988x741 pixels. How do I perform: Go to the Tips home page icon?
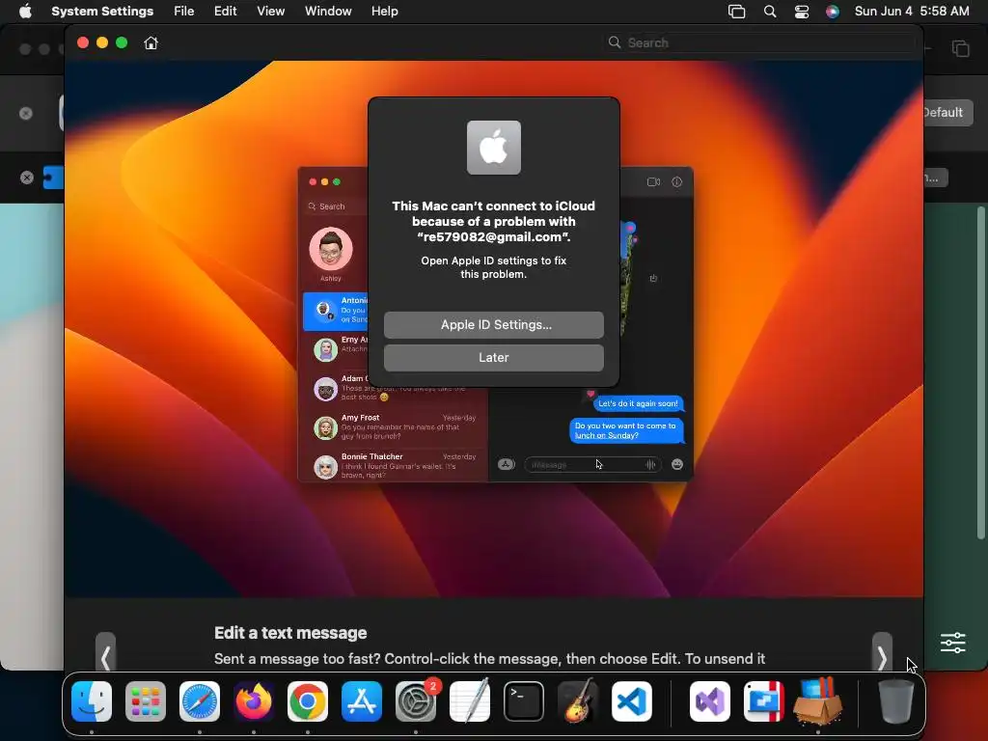click(x=151, y=42)
